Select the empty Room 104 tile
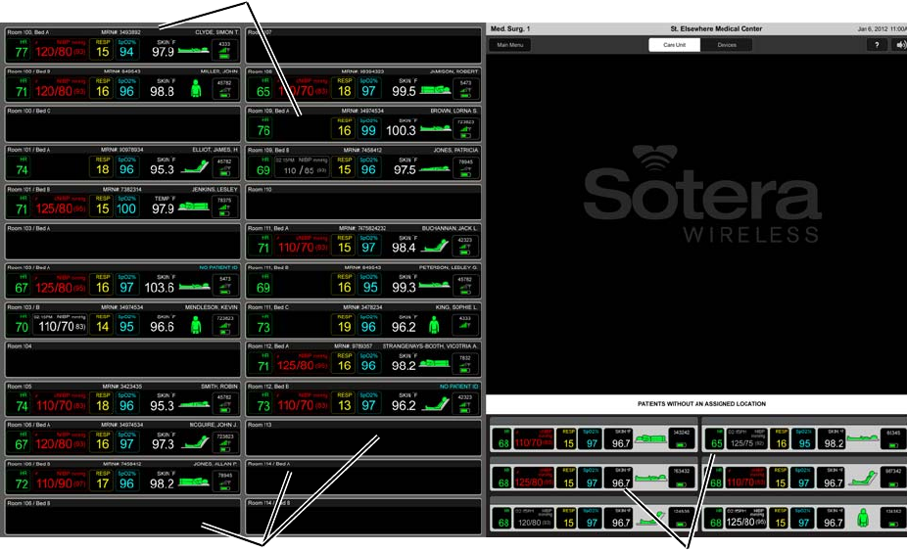The image size is (907, 551). pyautogui.click(x=122, y=359)
